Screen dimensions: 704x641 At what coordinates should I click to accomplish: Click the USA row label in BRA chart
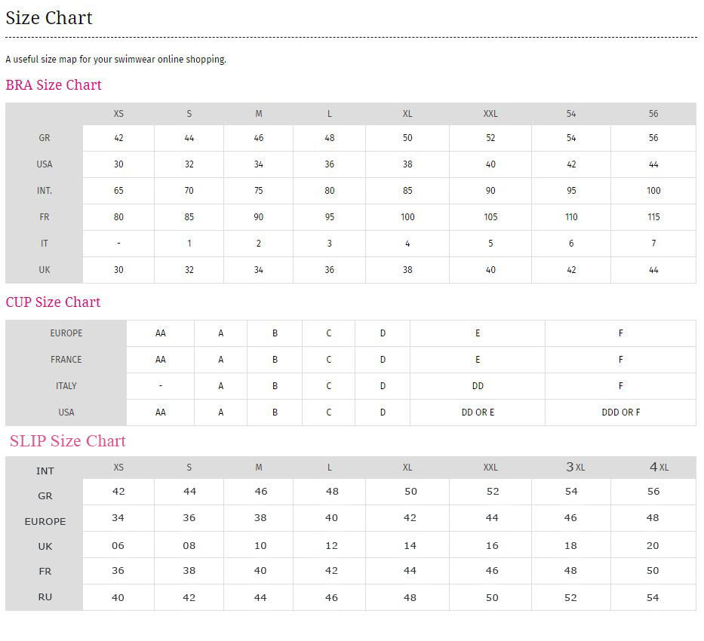coord(44,164)
